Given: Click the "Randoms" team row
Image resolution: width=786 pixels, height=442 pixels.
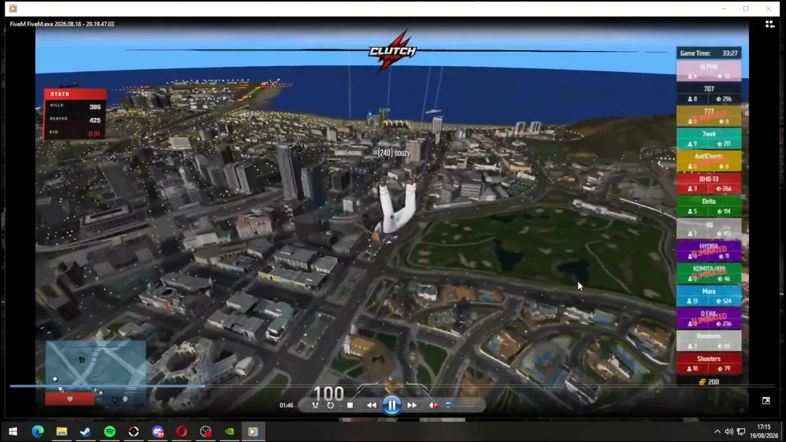Looking at the screenshot, I should 709,341.
